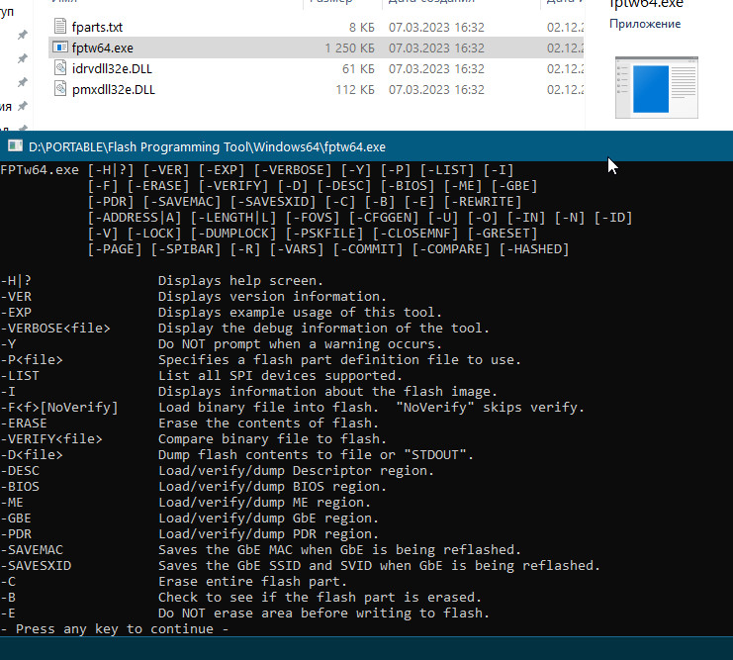Click the console window title bar icon
The width and height of the screenshot is (733, 660).
tap(15, 146)
